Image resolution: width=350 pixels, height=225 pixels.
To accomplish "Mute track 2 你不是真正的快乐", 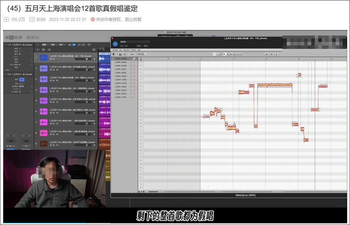I will (x=51, y=70).
